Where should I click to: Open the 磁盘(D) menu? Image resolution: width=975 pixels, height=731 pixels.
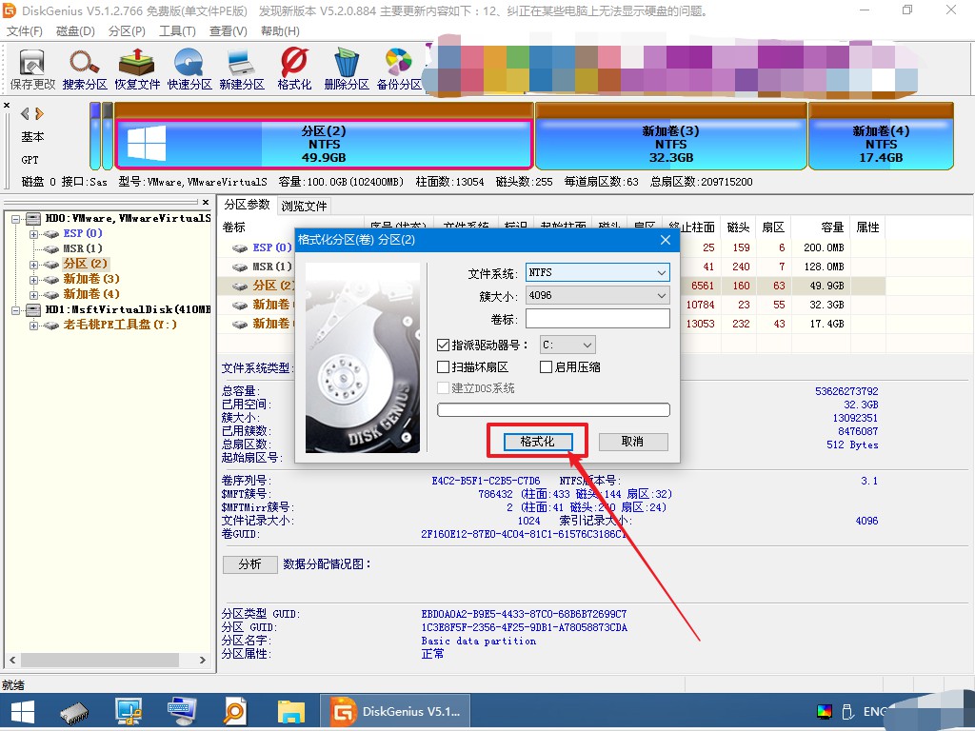[x=75, y=31]
